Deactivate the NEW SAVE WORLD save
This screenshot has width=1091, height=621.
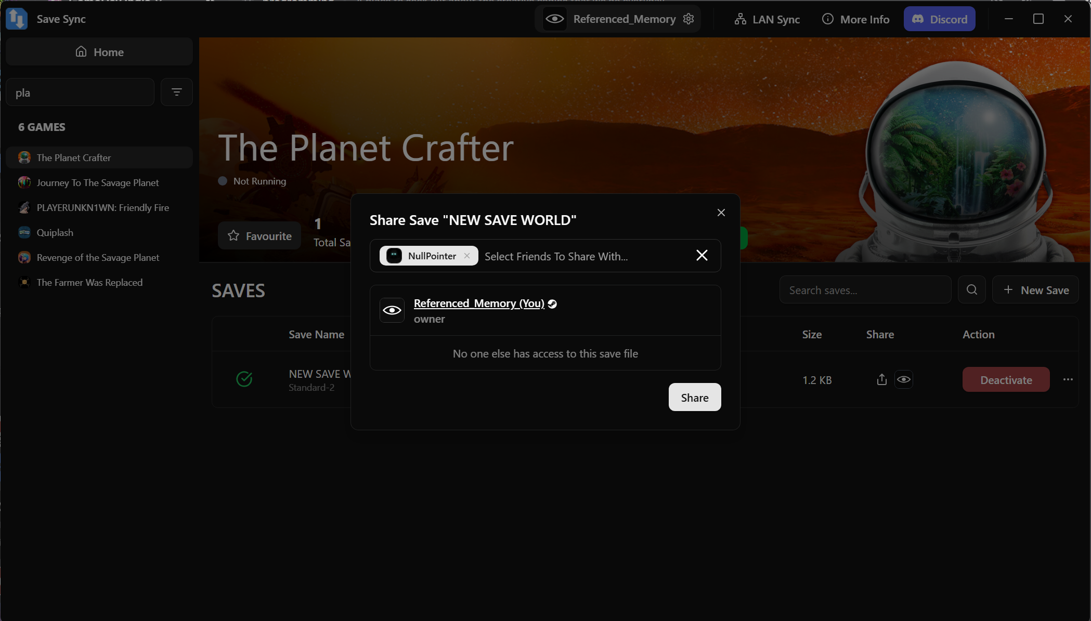[x=1006, y=380]
